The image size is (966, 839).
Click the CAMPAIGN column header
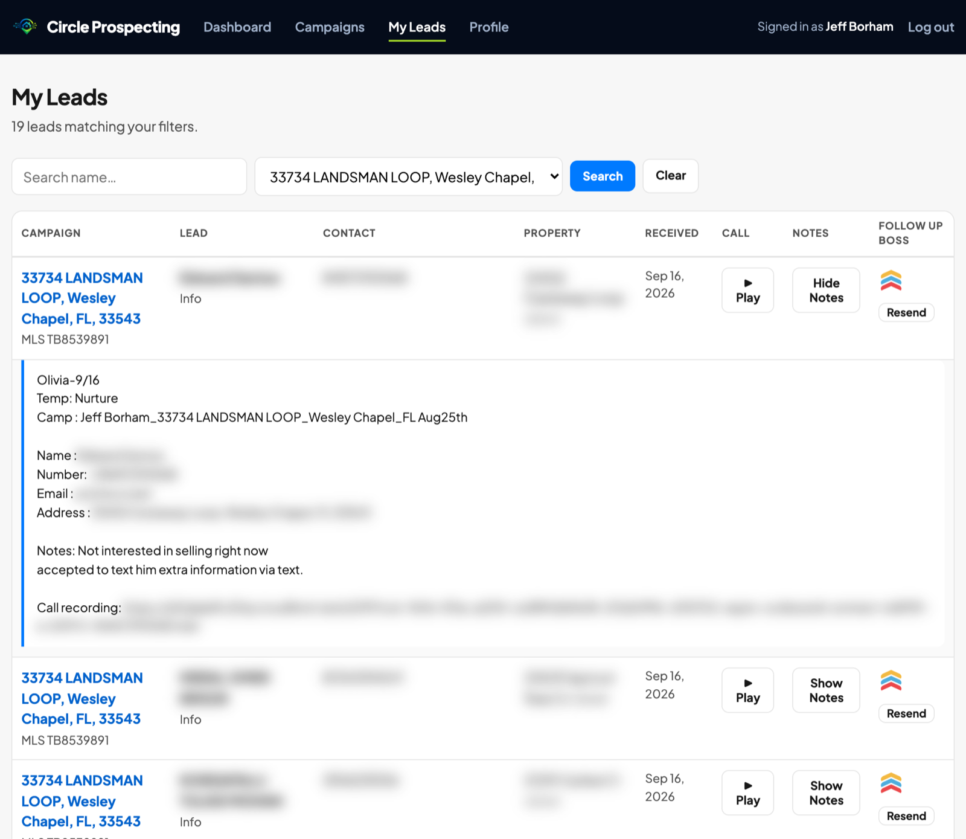coord(51,233)
